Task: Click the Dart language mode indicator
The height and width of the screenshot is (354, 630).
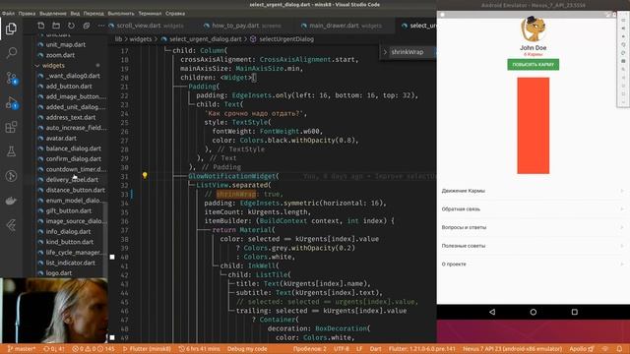Action: (375, 349)
